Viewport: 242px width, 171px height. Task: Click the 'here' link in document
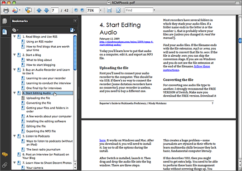tap(102, 140)
